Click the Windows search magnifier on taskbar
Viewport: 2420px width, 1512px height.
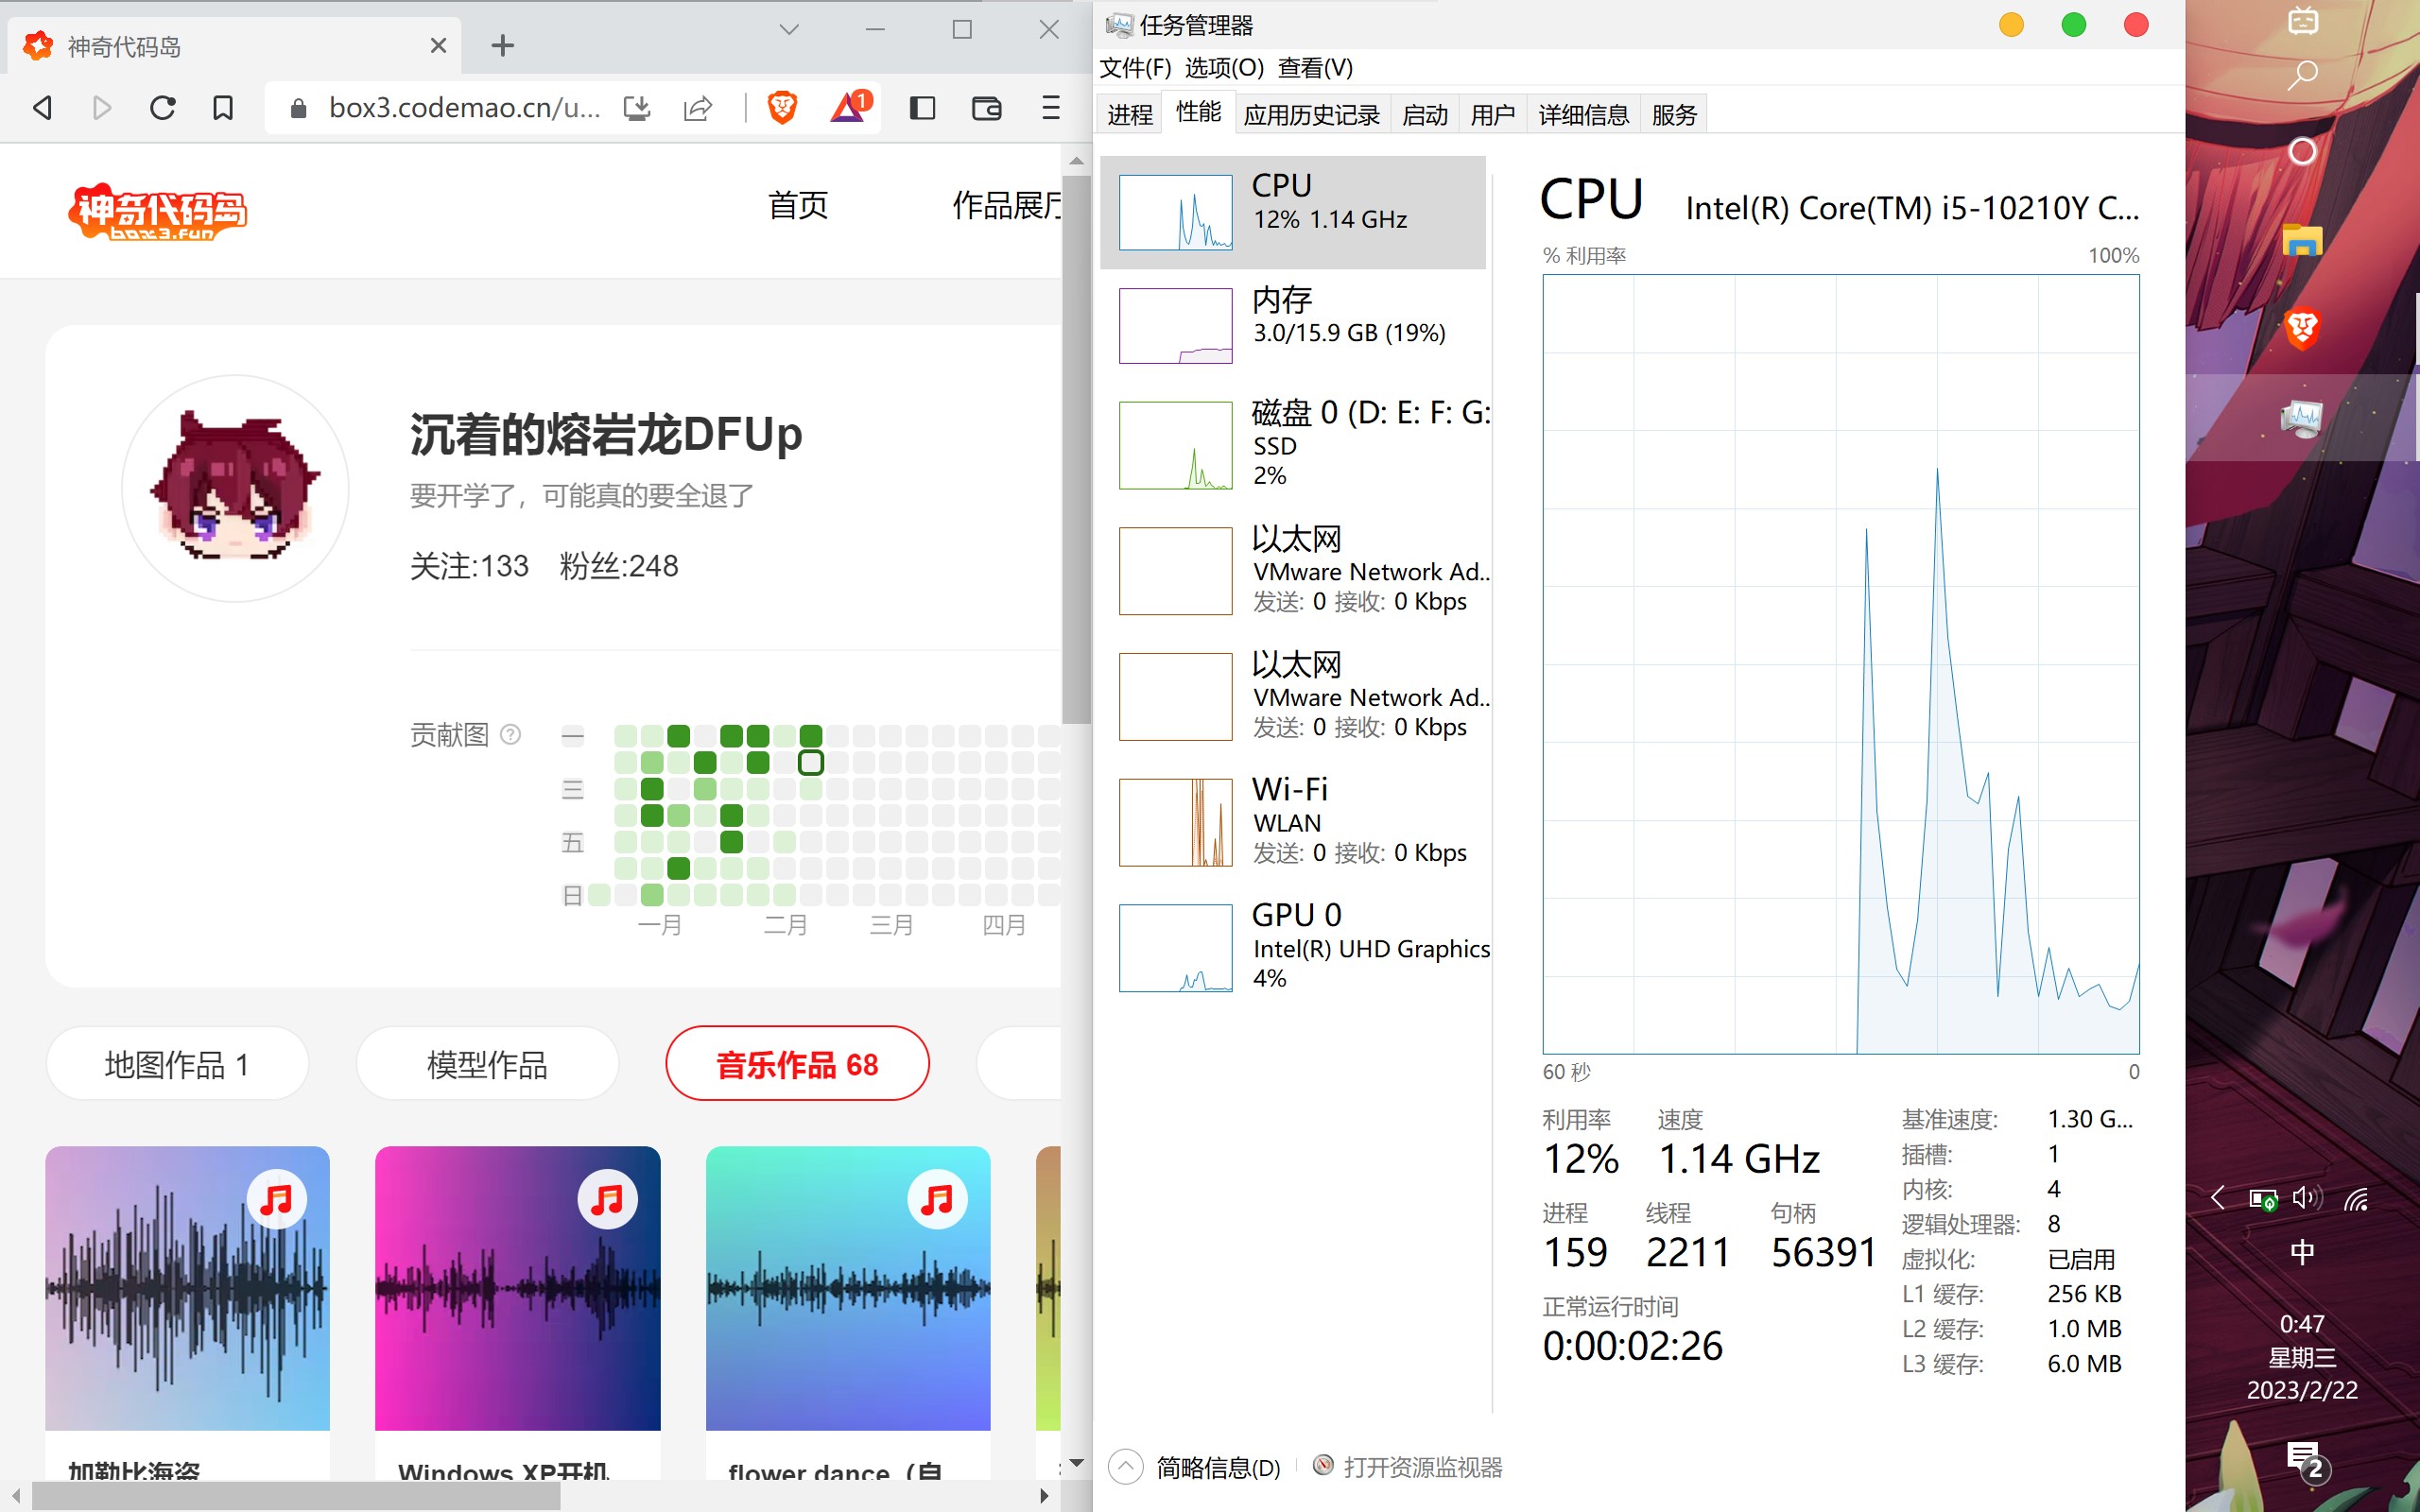tap(2302, 75)
